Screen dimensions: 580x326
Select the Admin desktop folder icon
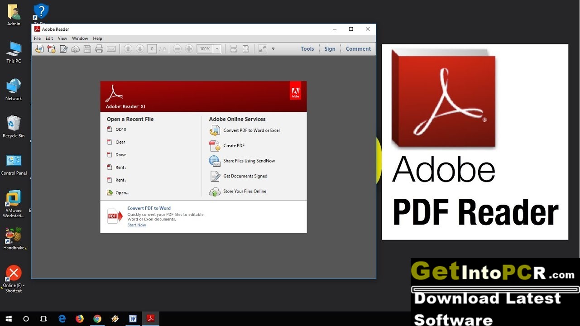14,15
